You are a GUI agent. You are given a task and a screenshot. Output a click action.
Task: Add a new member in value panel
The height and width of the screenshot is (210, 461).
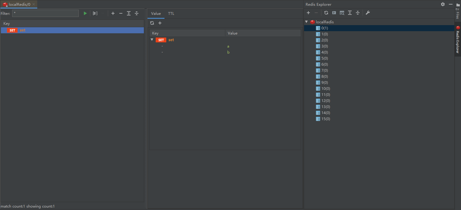point(160,23)
